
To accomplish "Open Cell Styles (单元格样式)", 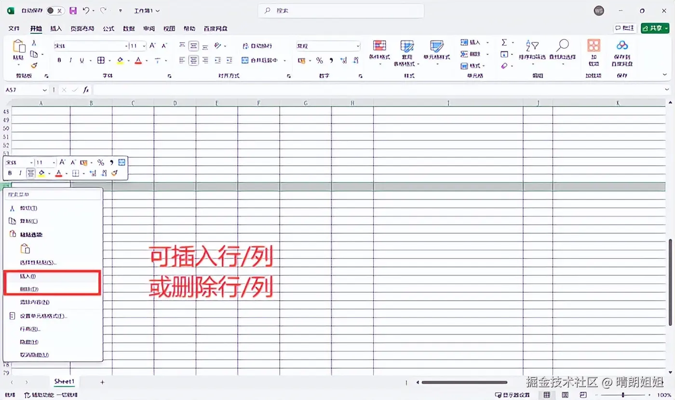I will click(x=436, y=50).
